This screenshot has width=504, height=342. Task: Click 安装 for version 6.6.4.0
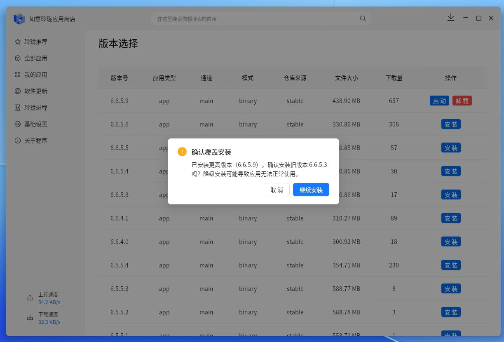[451, 242]
